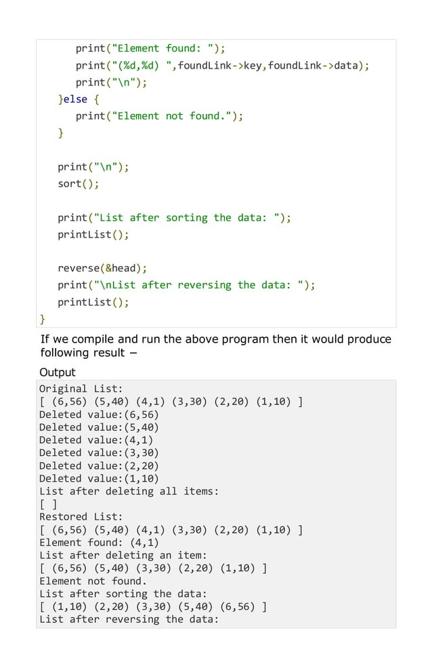Click the sort(); code line
The height and width of the screenshot is (669, 432).
pyautogui.click(x=79, y=184)
